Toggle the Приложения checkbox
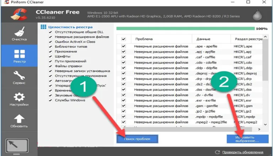Image resolution: width=273 pixels, height=156 pixels. [x=50, y=52]
